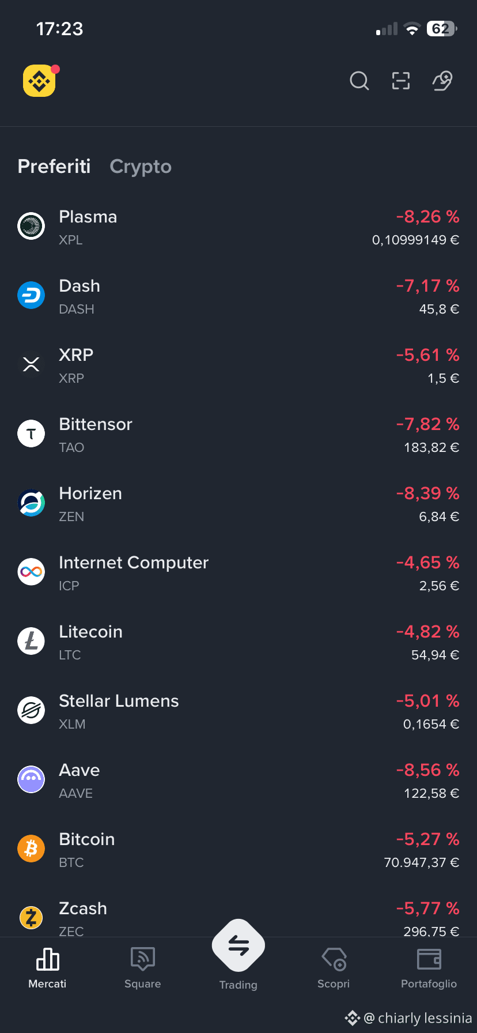Select the Mercati chart icon
Screen dimensions: 477x1033
pyautogui.click(x=47, y=959)
